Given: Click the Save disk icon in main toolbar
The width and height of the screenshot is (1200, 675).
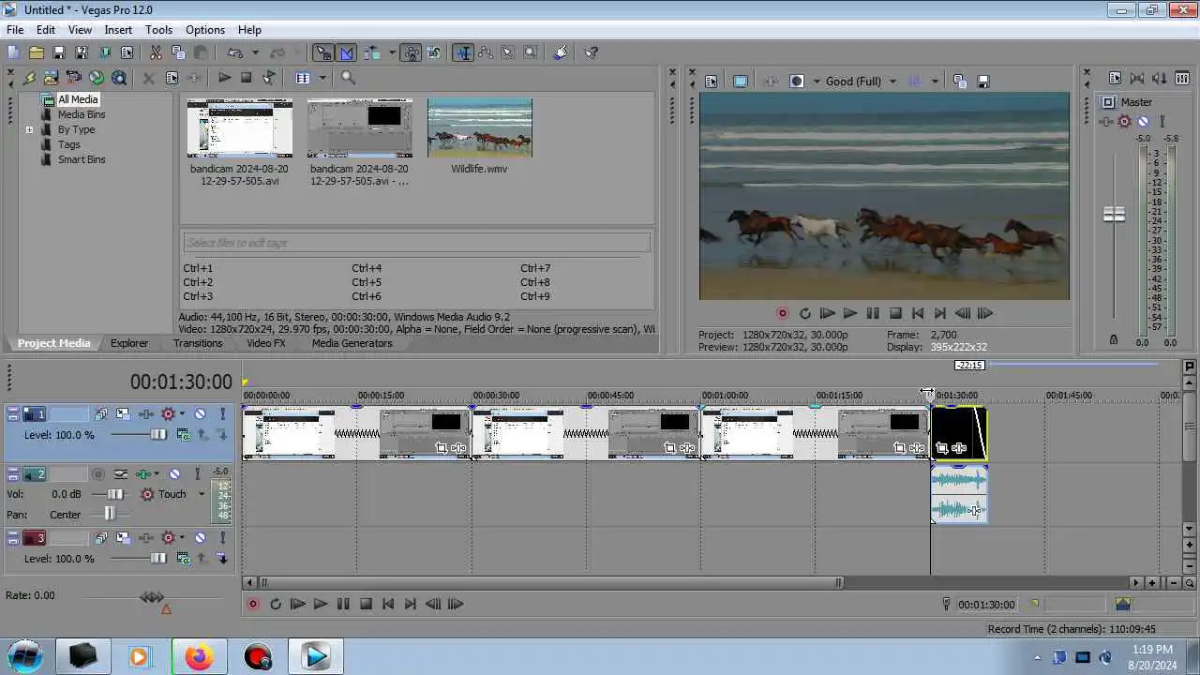Looking at the screenshot, I should 58,52.
